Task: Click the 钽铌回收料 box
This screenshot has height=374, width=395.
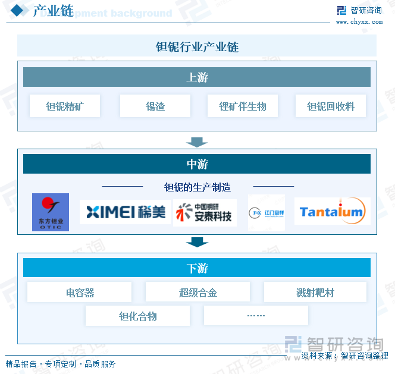Action: pyautogui.click(x=331, y=106)
